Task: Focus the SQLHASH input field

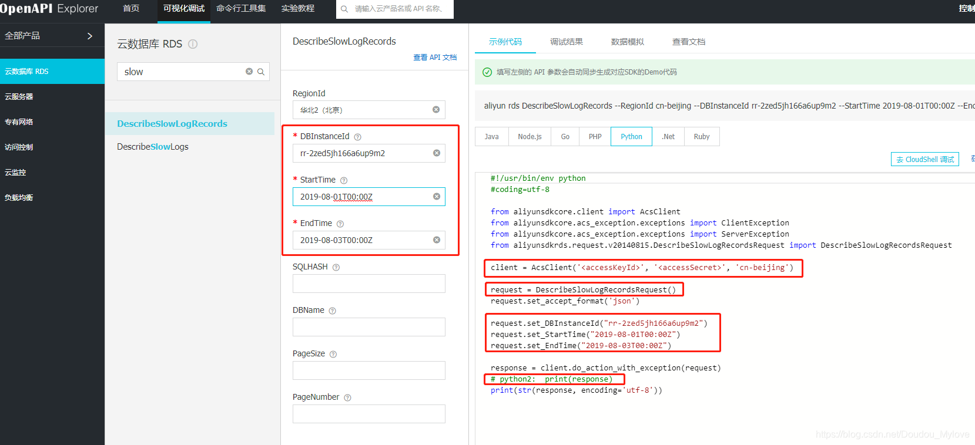Action: click(x=369, y=284)
